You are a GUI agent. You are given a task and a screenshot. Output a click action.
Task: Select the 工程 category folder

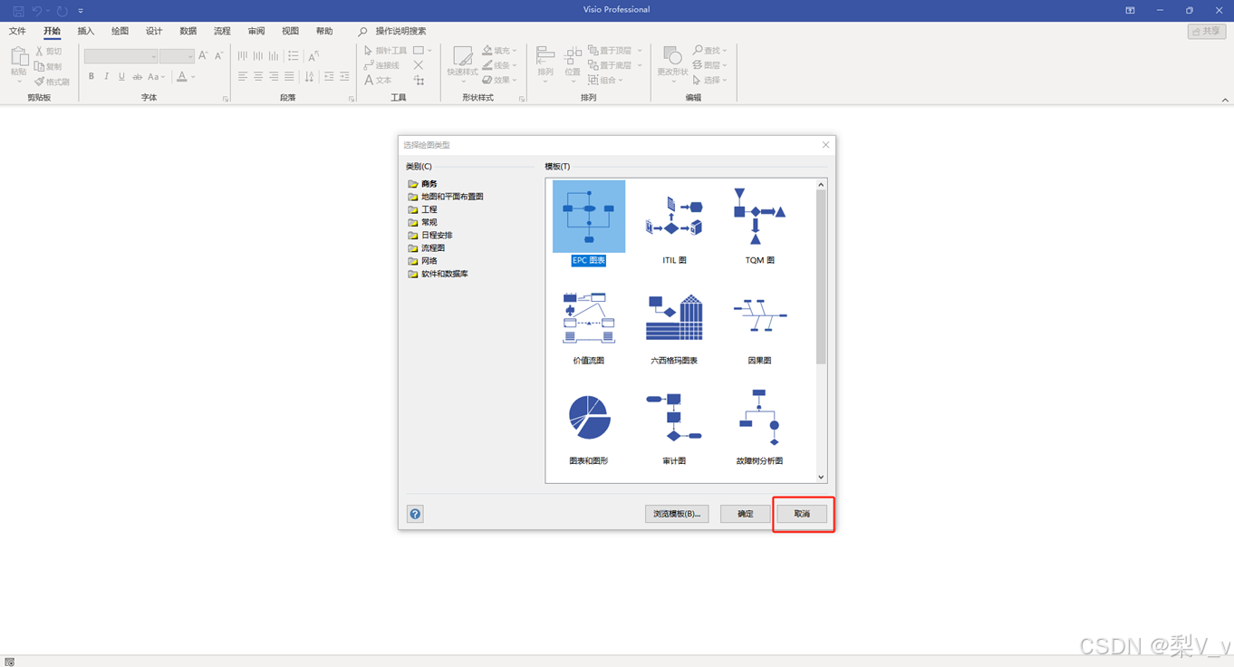pyautogui.click(x=422, y=209)
